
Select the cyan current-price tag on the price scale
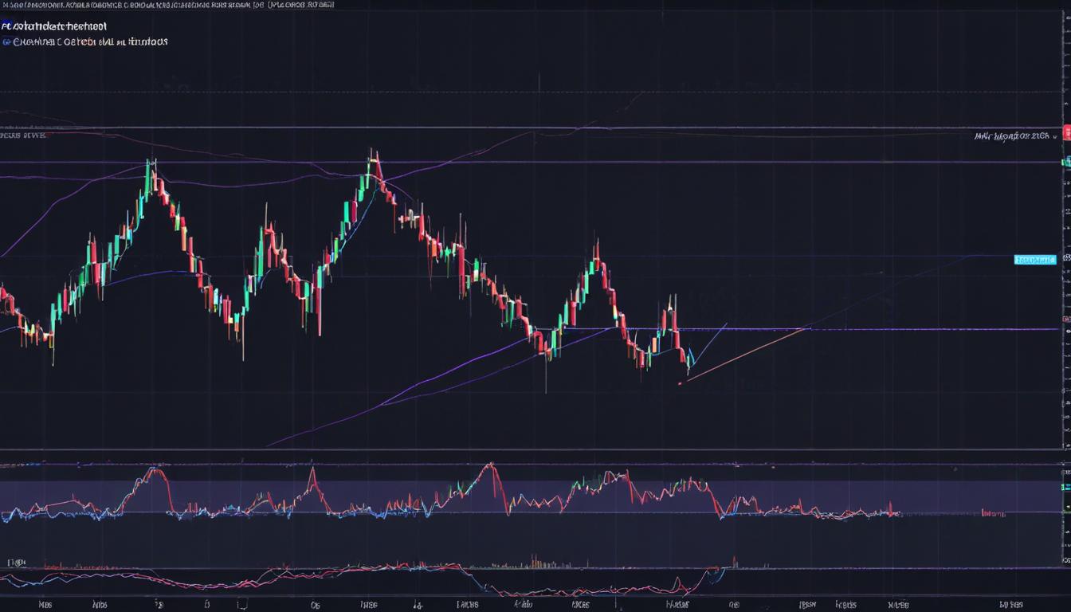[x=1036, y=259]
